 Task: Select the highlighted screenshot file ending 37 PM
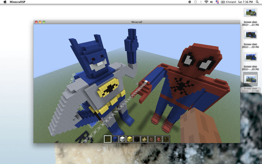(250, 82)
